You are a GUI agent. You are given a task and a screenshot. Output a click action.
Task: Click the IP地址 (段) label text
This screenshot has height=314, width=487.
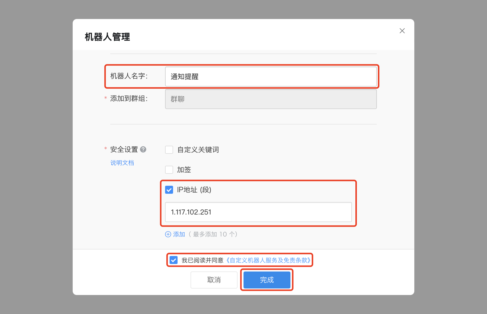point(194,190)
